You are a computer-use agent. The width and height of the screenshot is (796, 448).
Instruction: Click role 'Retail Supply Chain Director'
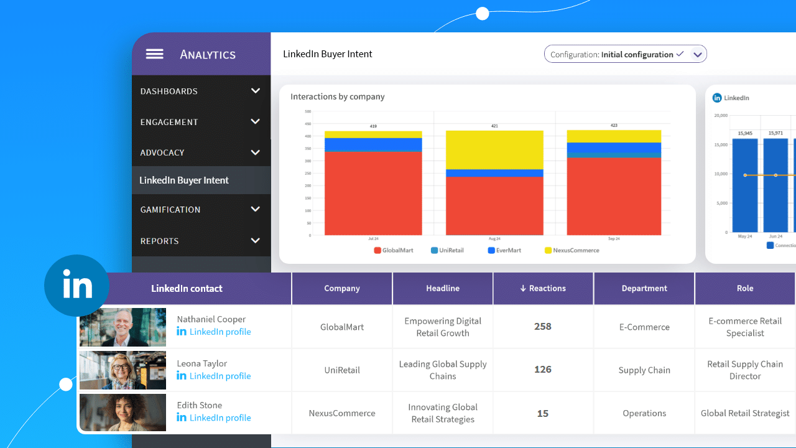pyautogui.click(x=745, y=370)
